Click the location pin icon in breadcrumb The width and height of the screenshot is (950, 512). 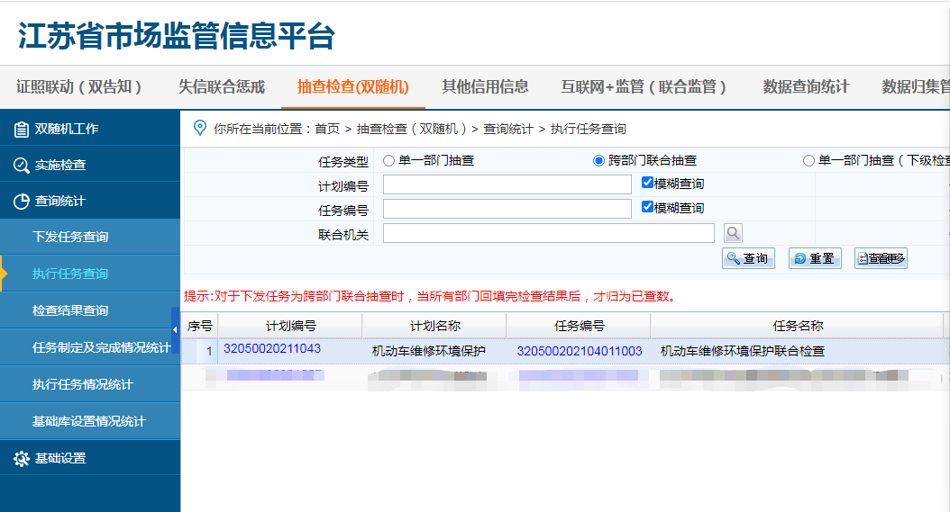tap(200, 129)
